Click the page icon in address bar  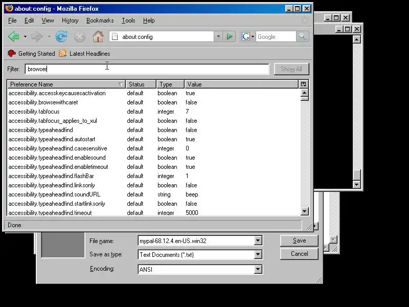coord(115,37)
